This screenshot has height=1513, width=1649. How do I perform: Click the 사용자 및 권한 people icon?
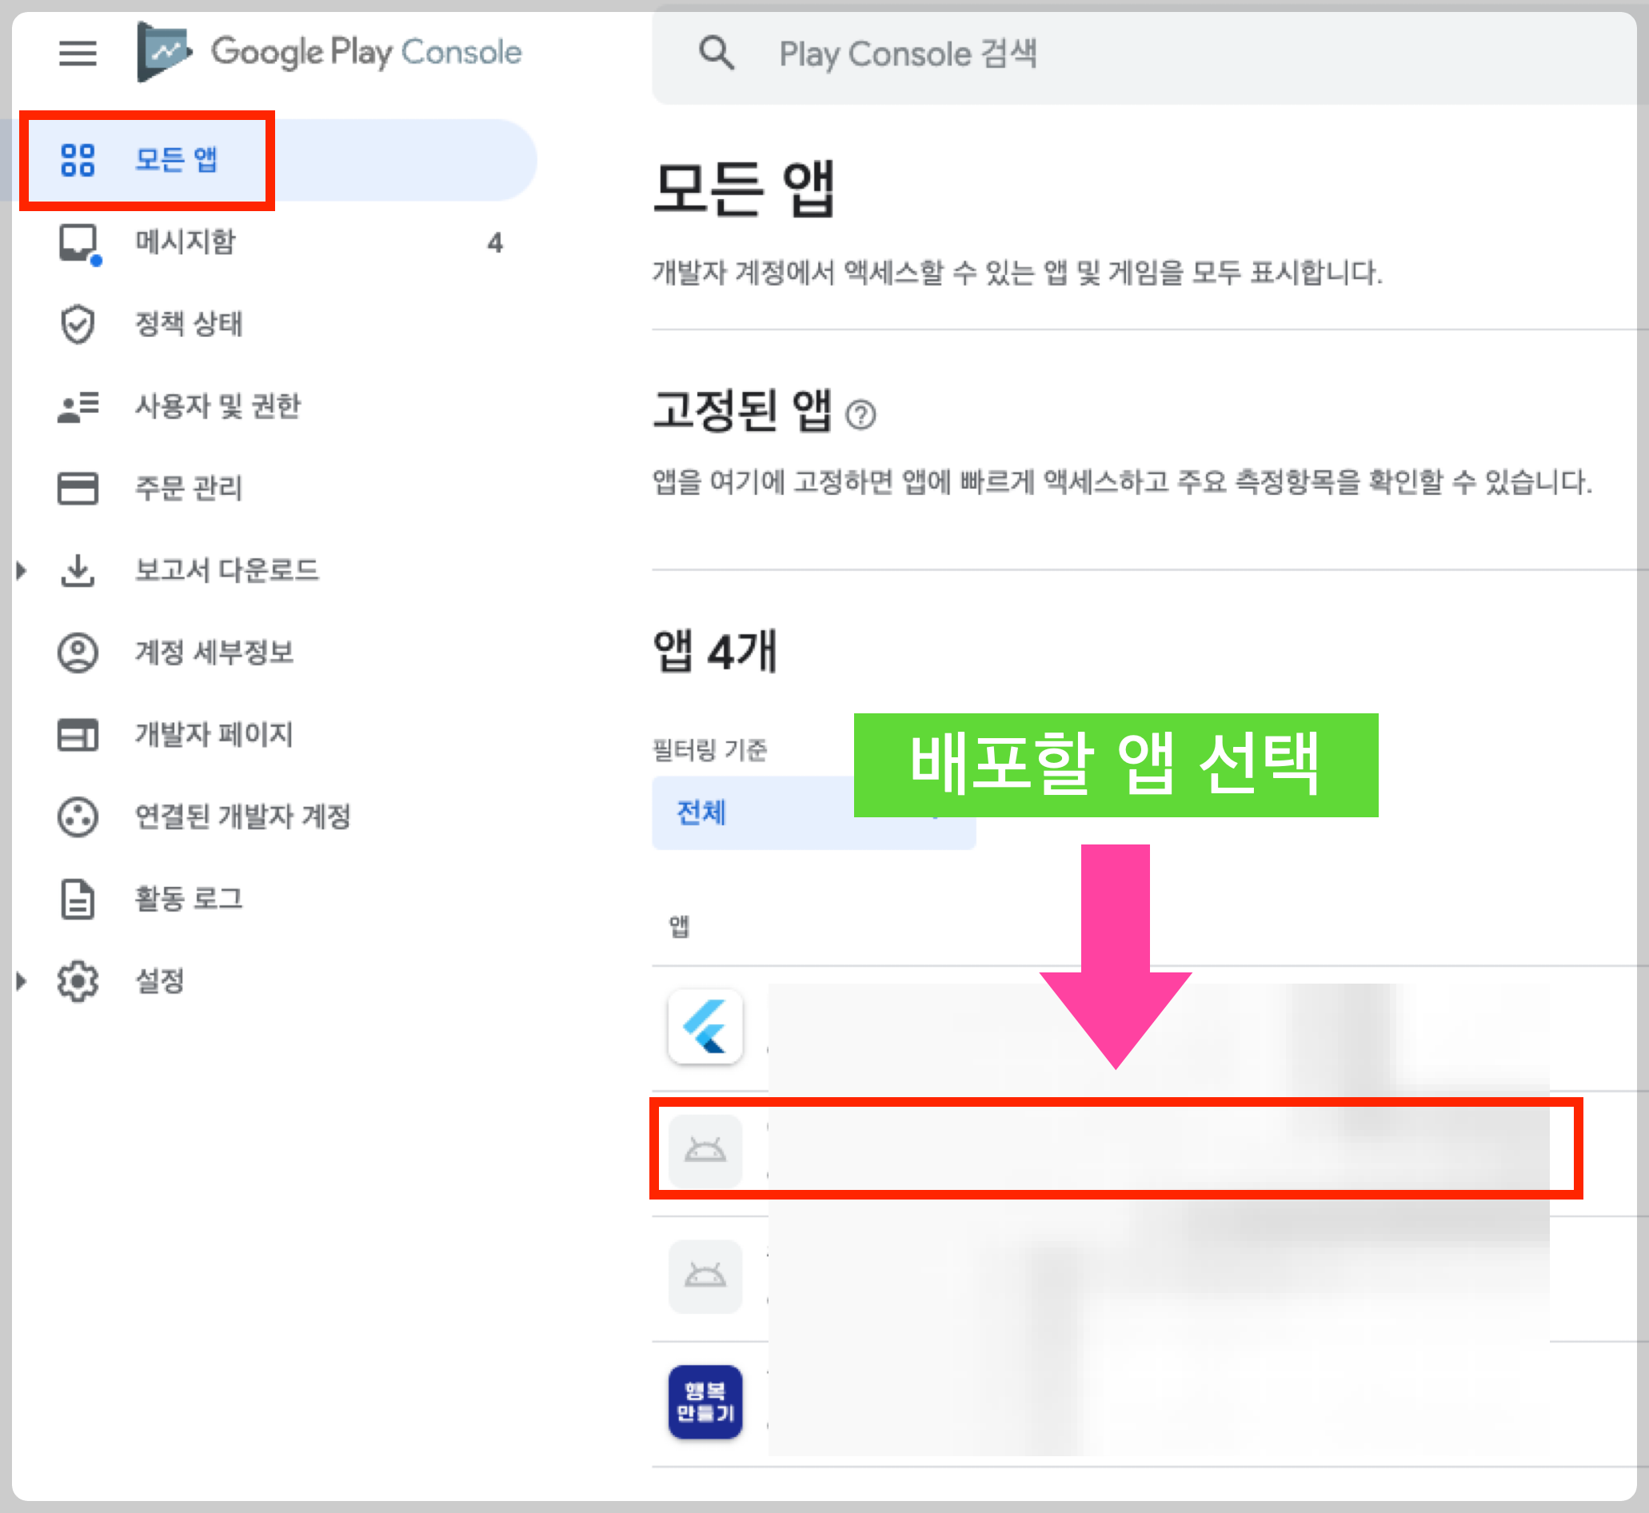[x=78, y=406]
